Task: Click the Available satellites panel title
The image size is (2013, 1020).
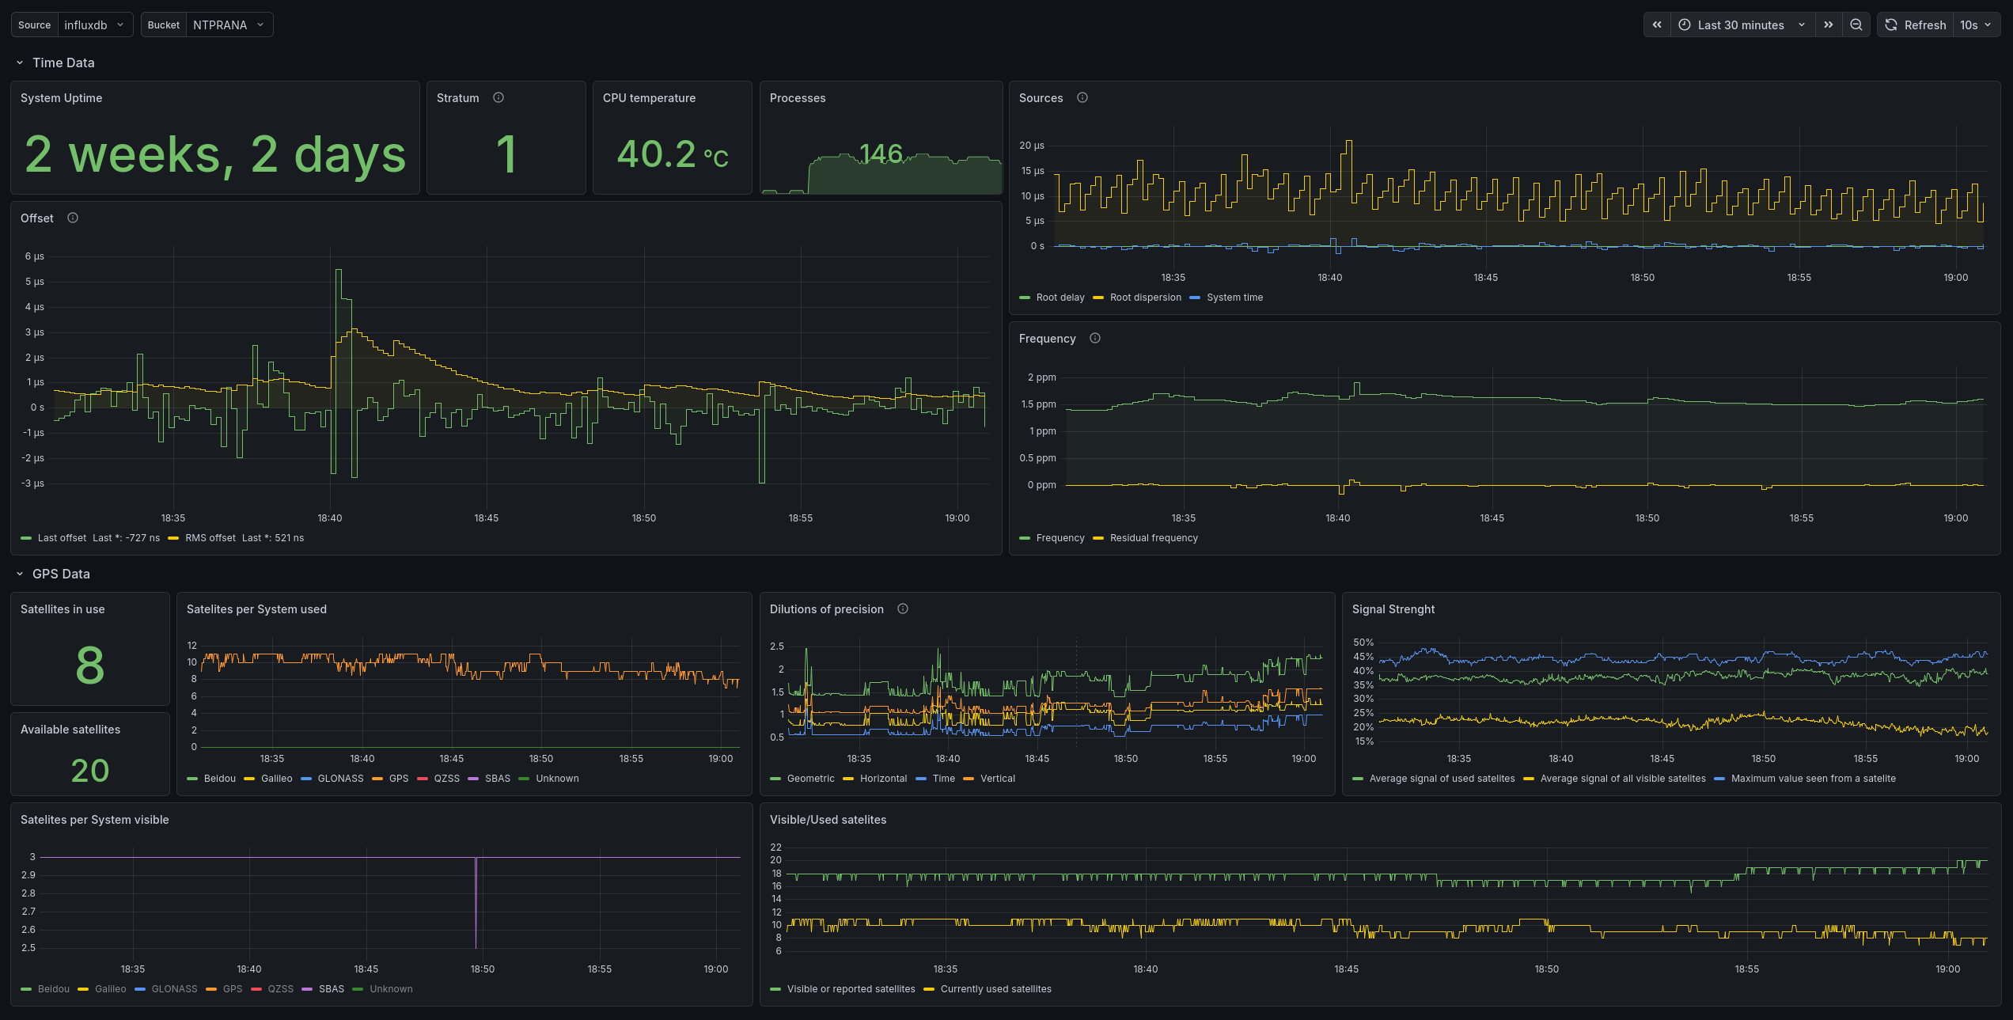Action: [x=70, y=730]
